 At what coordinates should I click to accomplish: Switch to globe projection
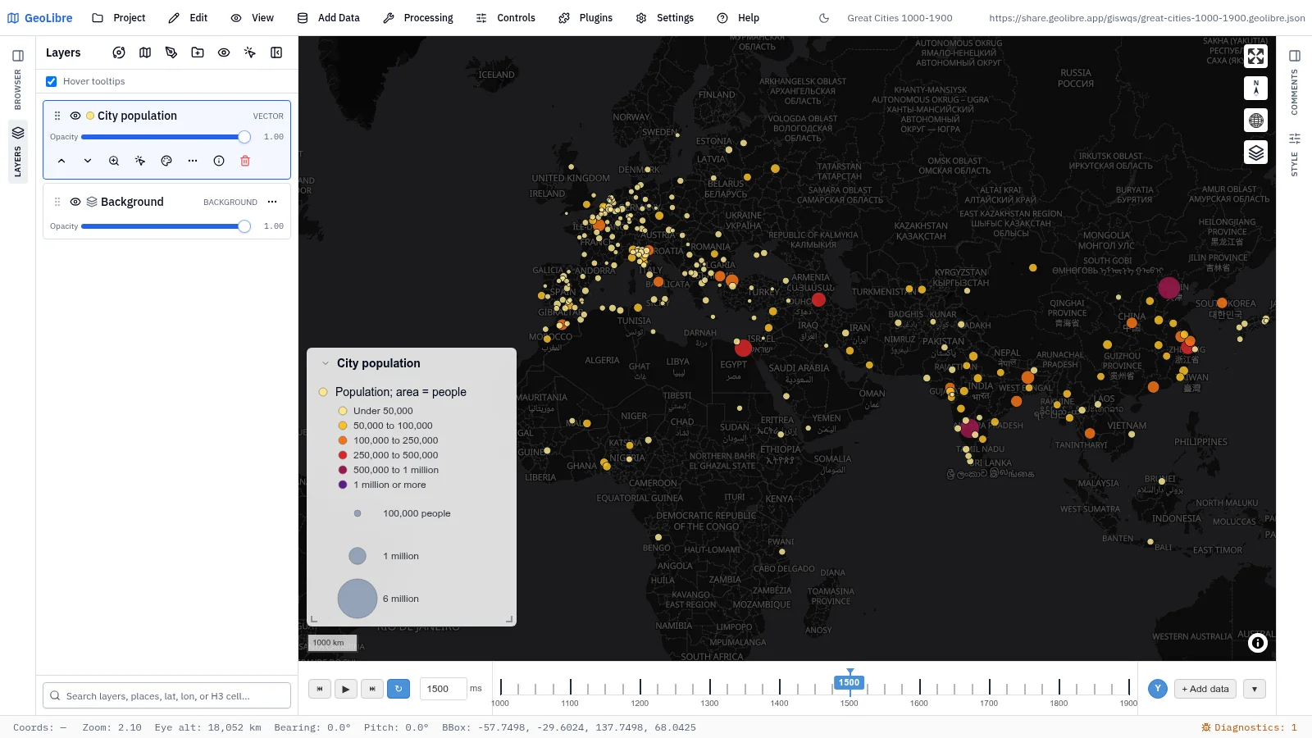pyautogui.click(x=1255, y=121)
